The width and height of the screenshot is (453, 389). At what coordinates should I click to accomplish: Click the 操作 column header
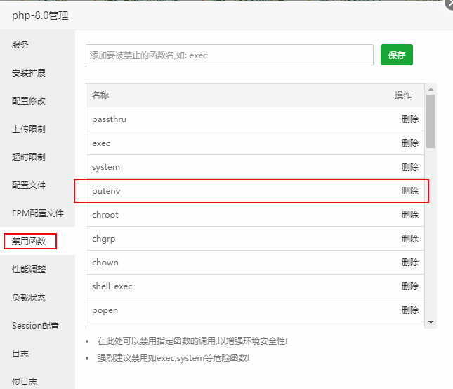point(403,95)
